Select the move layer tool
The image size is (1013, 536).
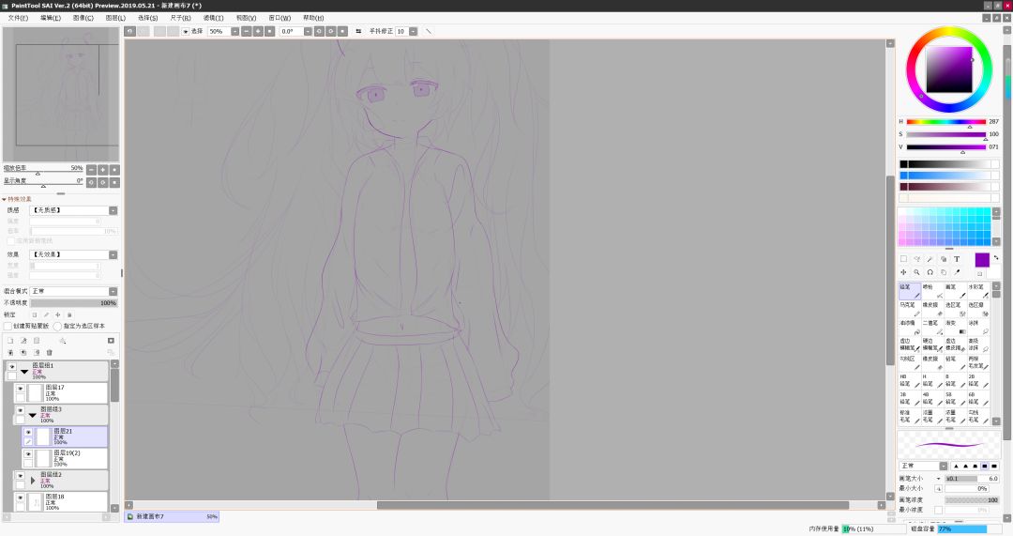click(x=903, y=272)
